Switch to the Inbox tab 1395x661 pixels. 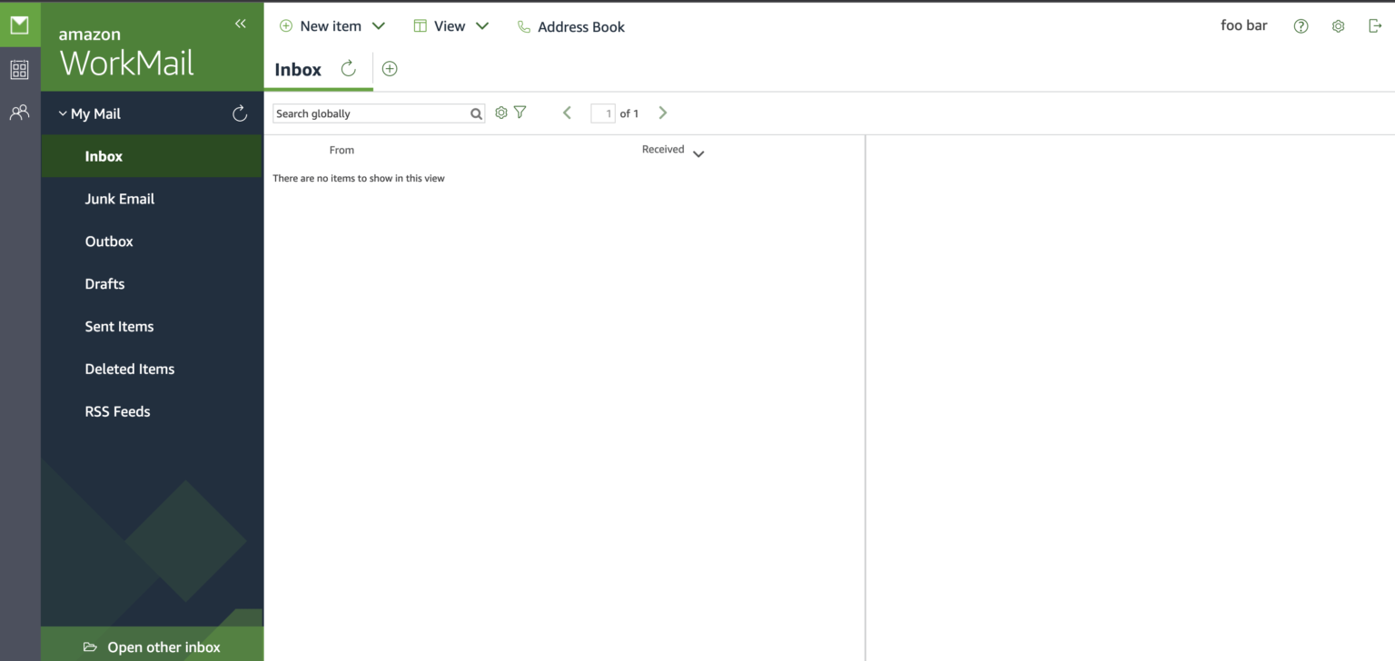point(297,68)
